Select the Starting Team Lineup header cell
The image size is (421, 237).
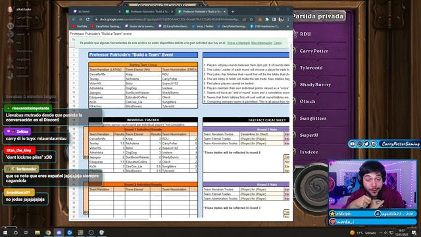point(143,65)
